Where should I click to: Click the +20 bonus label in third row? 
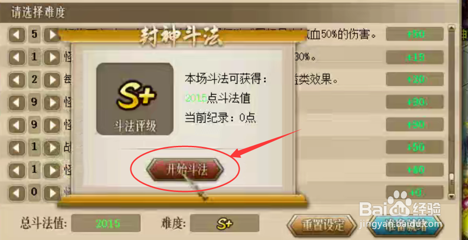pyautogui.click(x=415, y=79)
